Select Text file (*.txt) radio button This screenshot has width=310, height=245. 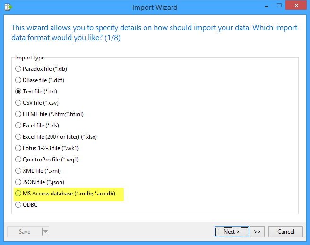click(x=18, y=92)
